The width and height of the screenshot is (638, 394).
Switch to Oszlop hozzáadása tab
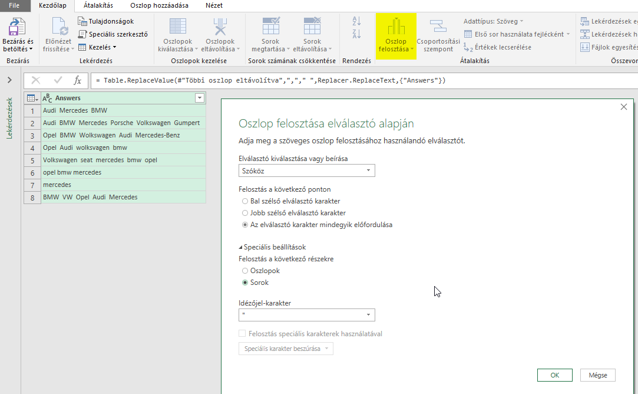pos(159,6)
